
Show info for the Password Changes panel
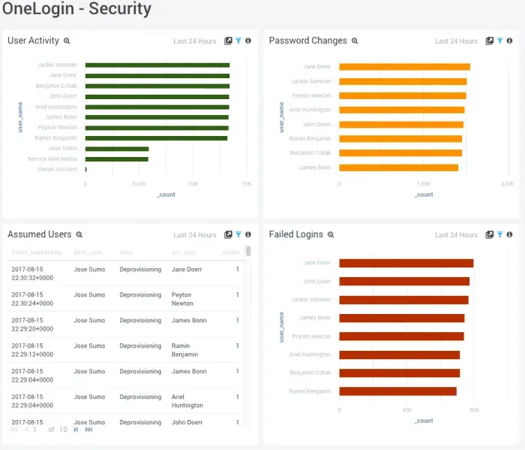[x=510, y=41]
